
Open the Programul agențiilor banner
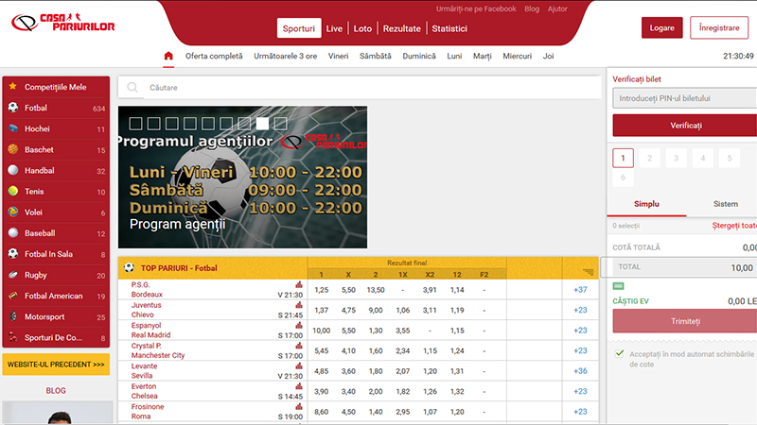(x=242, y=177)
